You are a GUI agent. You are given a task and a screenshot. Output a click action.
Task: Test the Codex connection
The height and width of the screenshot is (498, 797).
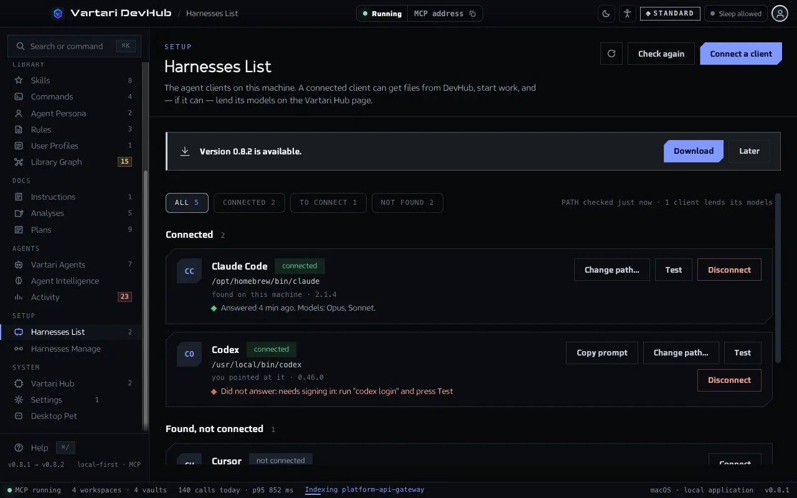point(743,352)
